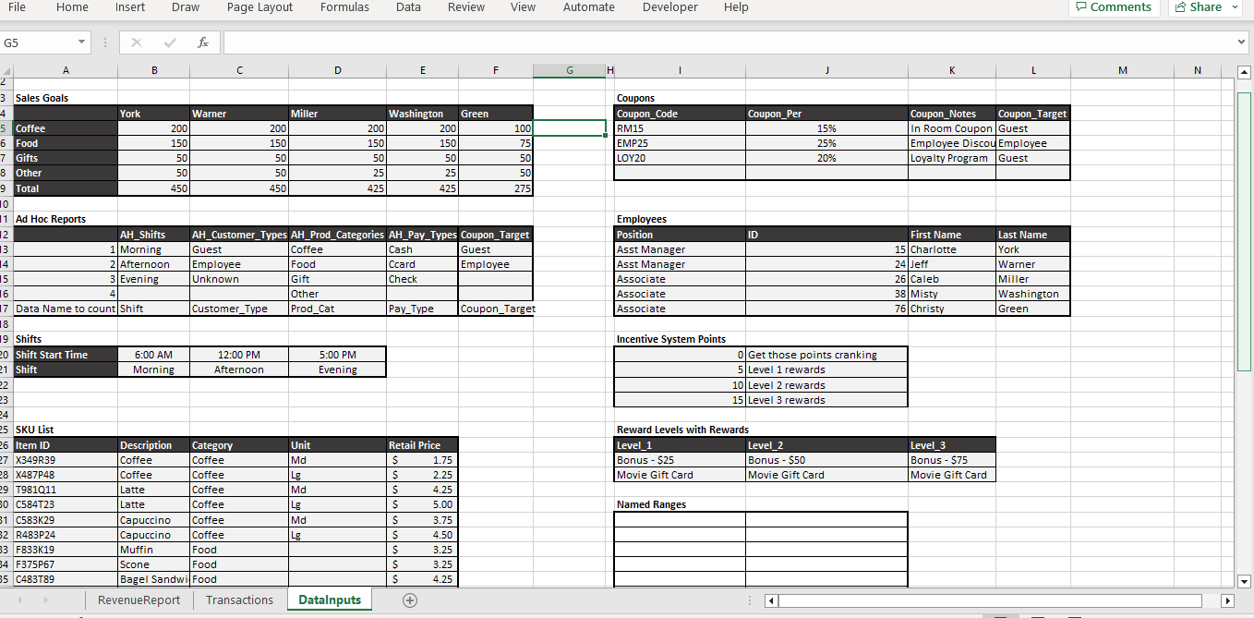Screen dimensions: 1254x618
Task: Open the Formulas ribbon tab
Action: pyautogui.click(x=344, y=7)
